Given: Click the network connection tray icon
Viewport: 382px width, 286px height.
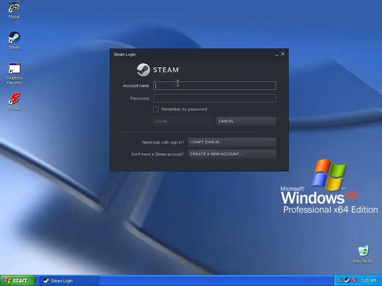Looking at the screenshot, I should [341, 280].
